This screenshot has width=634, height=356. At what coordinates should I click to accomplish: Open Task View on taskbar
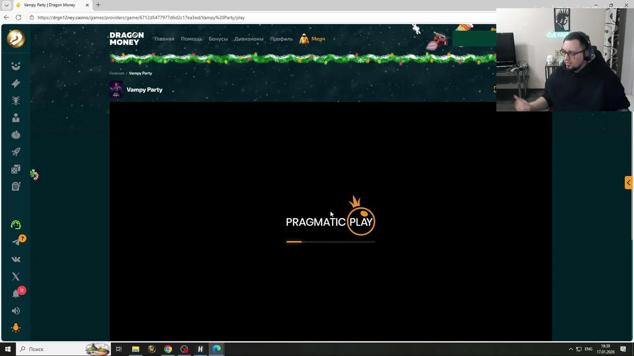point(119,349)
